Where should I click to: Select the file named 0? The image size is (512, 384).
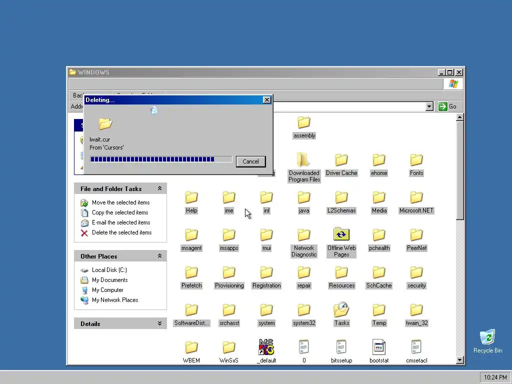pos(304,351)
